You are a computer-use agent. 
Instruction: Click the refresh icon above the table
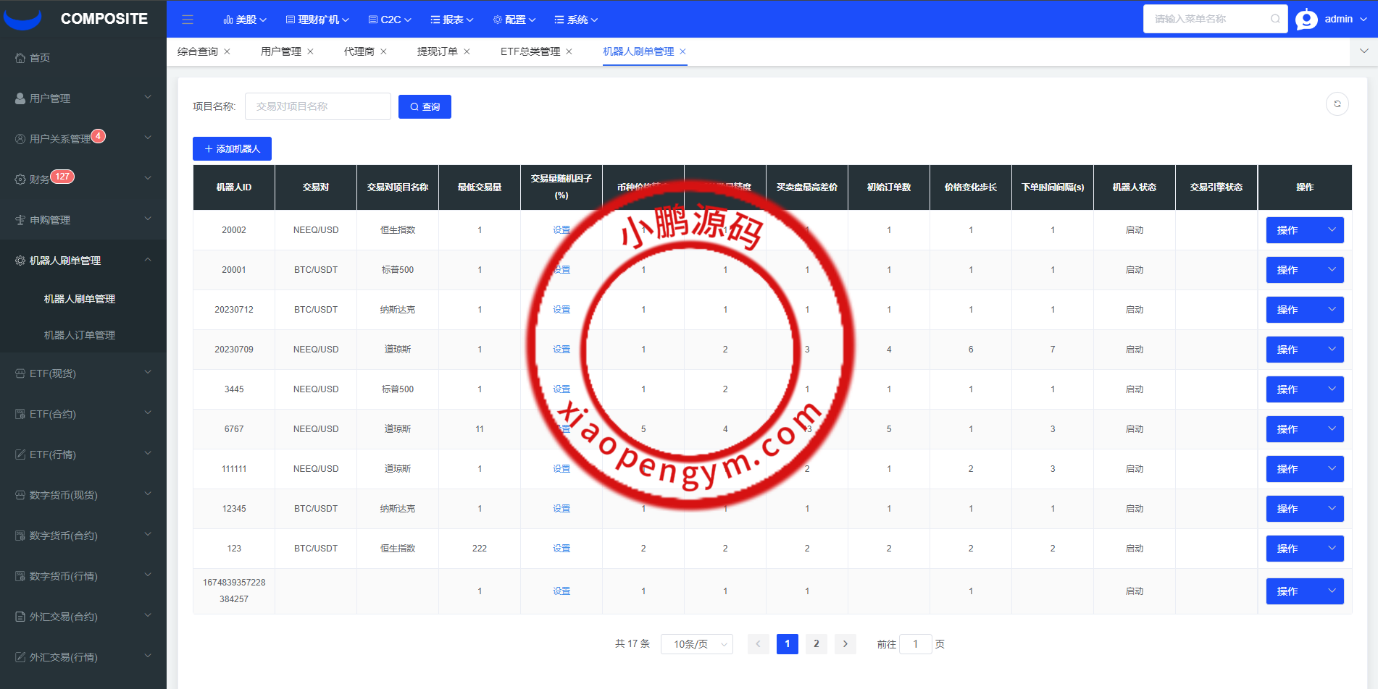click(1337, 104)
